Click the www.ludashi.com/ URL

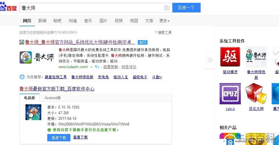[x=73, y=67]
